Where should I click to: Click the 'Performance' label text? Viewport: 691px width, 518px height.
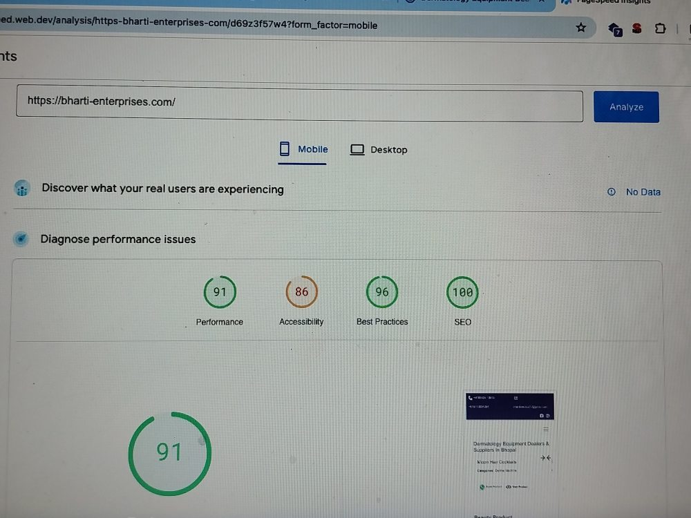[x=220, y=322]
